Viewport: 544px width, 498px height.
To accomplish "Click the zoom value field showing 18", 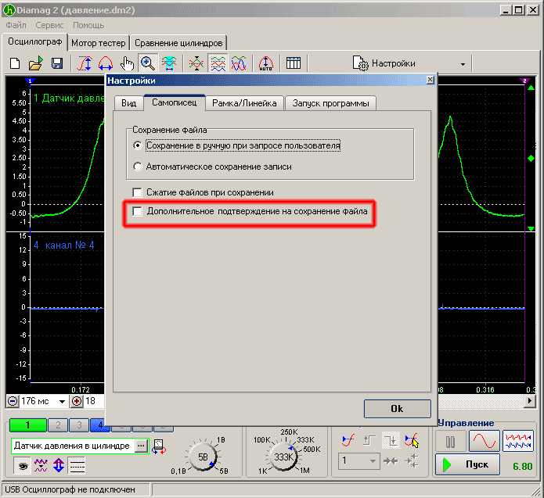I will 94,401.
